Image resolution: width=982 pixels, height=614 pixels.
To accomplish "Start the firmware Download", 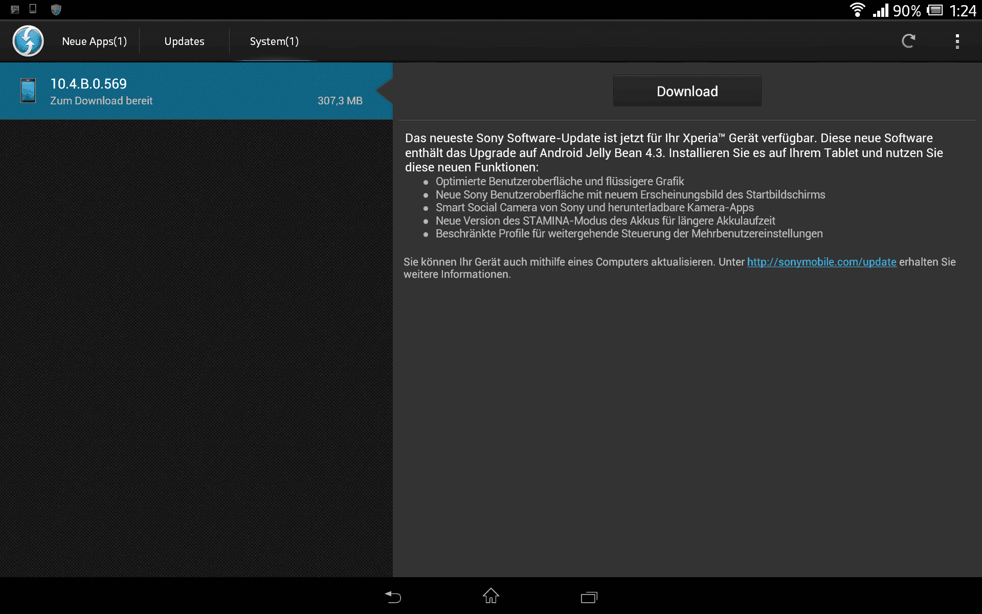I will (687, 91).
